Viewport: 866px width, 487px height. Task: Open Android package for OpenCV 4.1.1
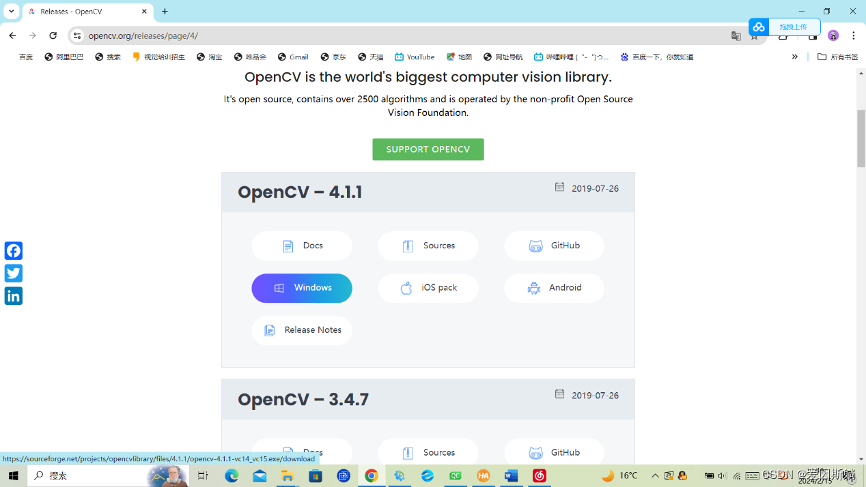point(554,288)
